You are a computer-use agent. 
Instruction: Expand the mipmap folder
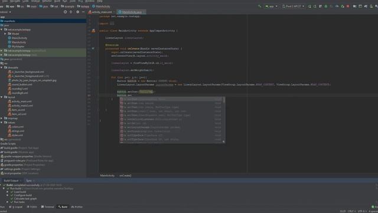click(x=2, y=118)
